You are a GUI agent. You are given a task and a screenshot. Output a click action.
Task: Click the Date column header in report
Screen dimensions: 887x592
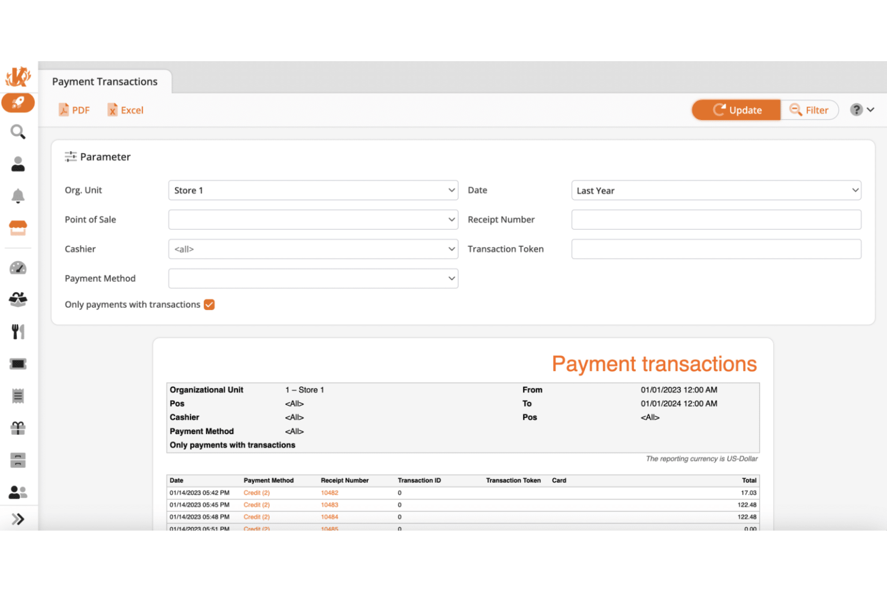176,480
